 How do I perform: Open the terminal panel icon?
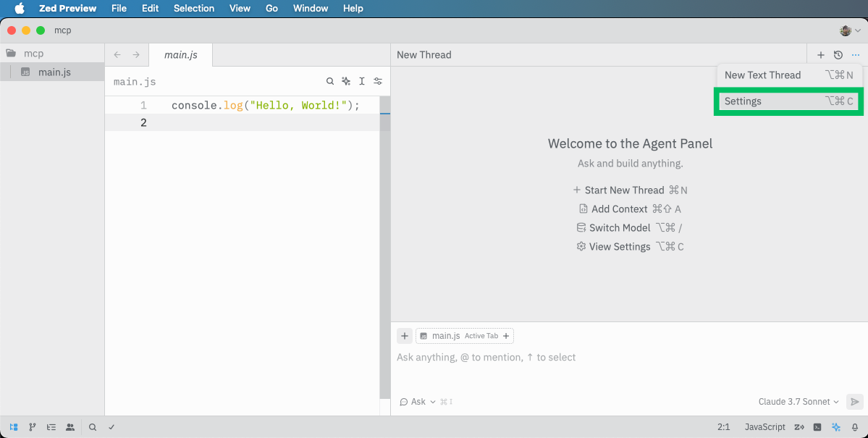pyautogui.click(x=817, y=427)
